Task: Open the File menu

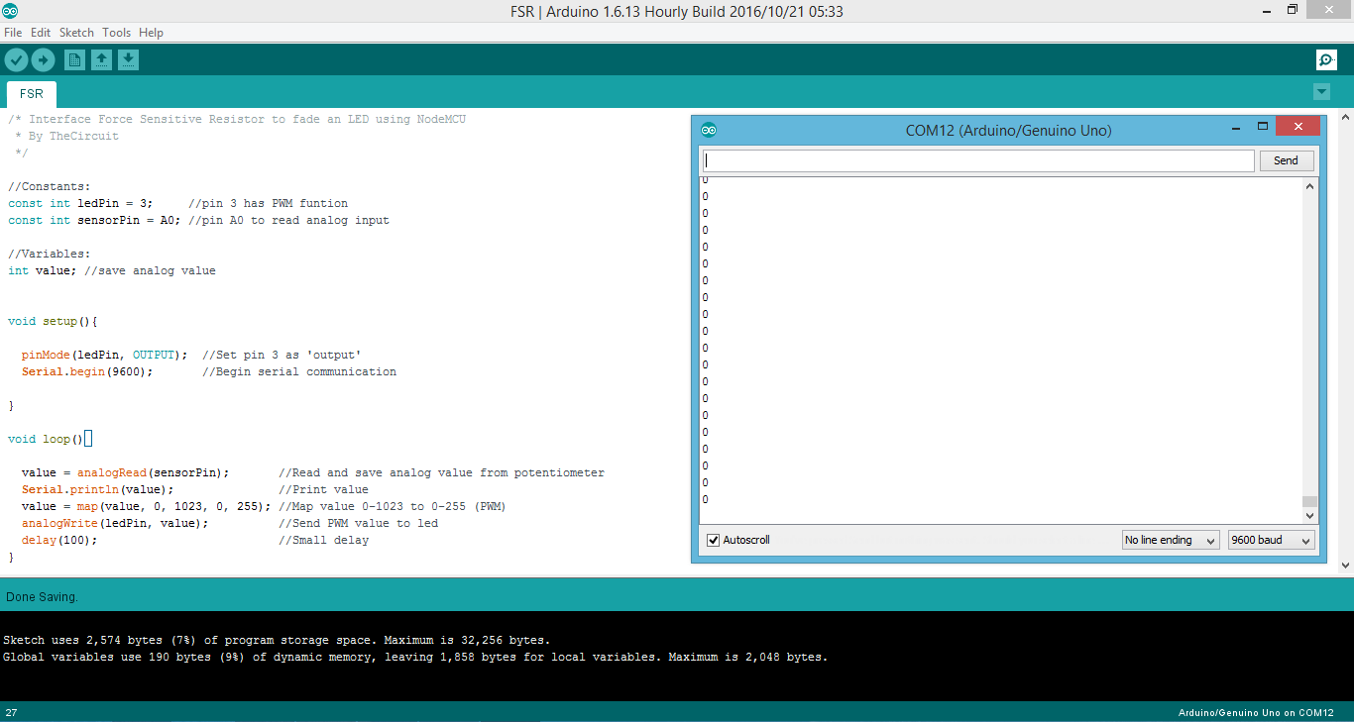Action: (13, 33)
